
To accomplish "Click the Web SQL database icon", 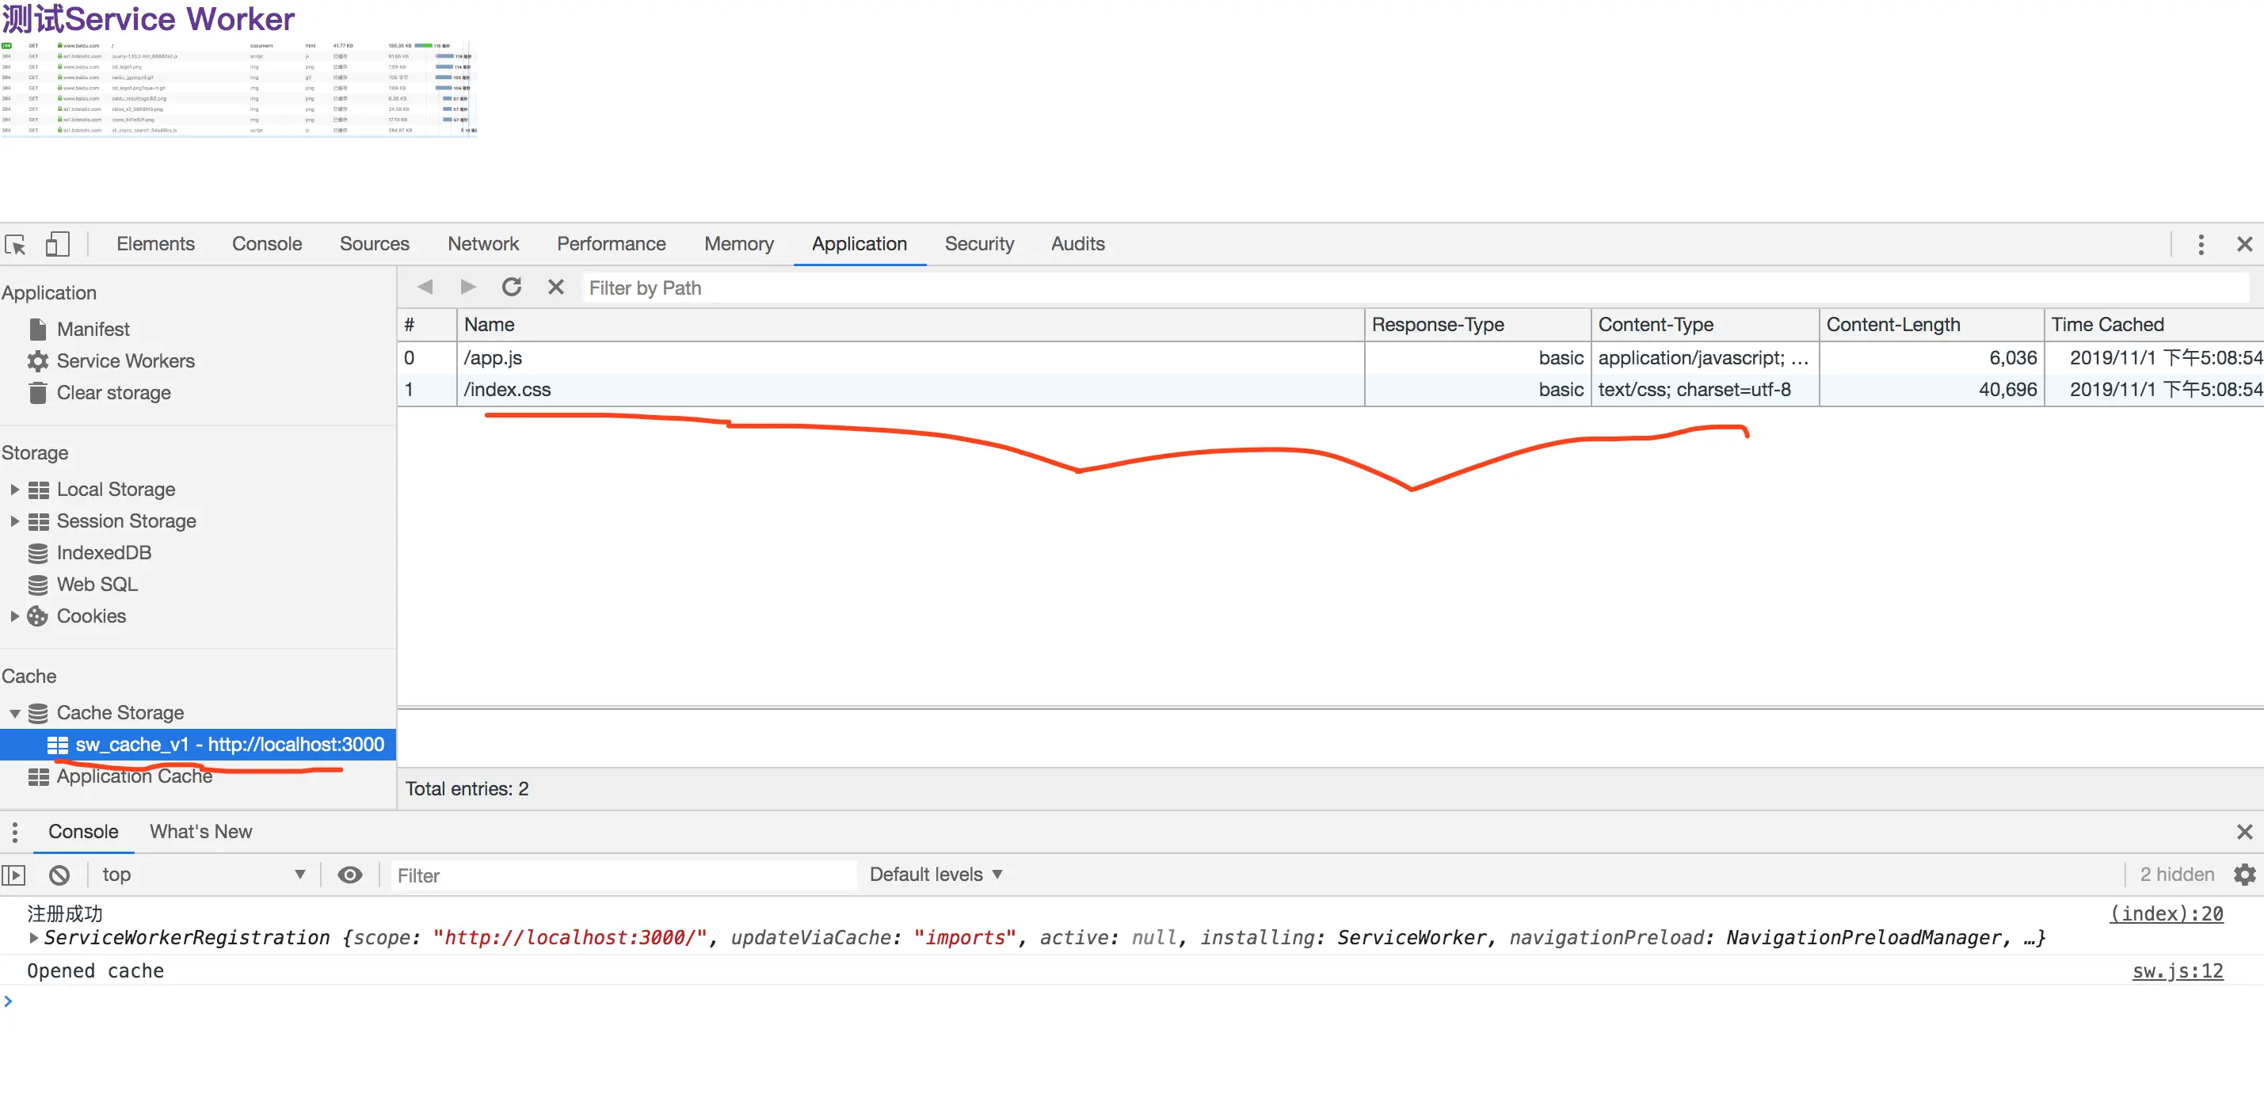I will point(38,585).
